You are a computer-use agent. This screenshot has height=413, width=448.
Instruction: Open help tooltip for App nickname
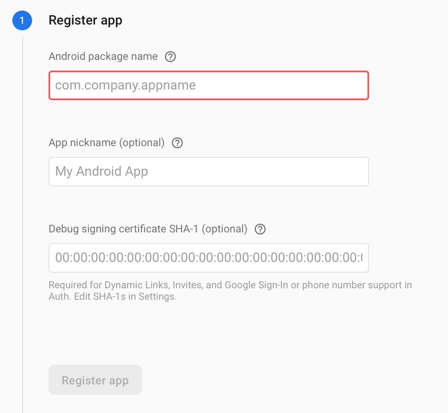[x=177, y=143]
